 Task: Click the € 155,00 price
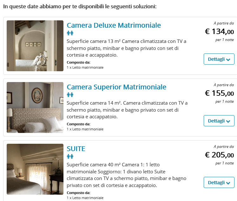(219, 93)
